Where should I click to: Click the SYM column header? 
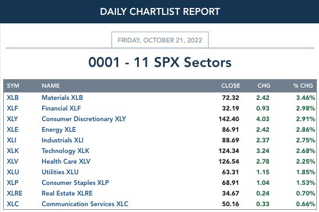point(13,86)
